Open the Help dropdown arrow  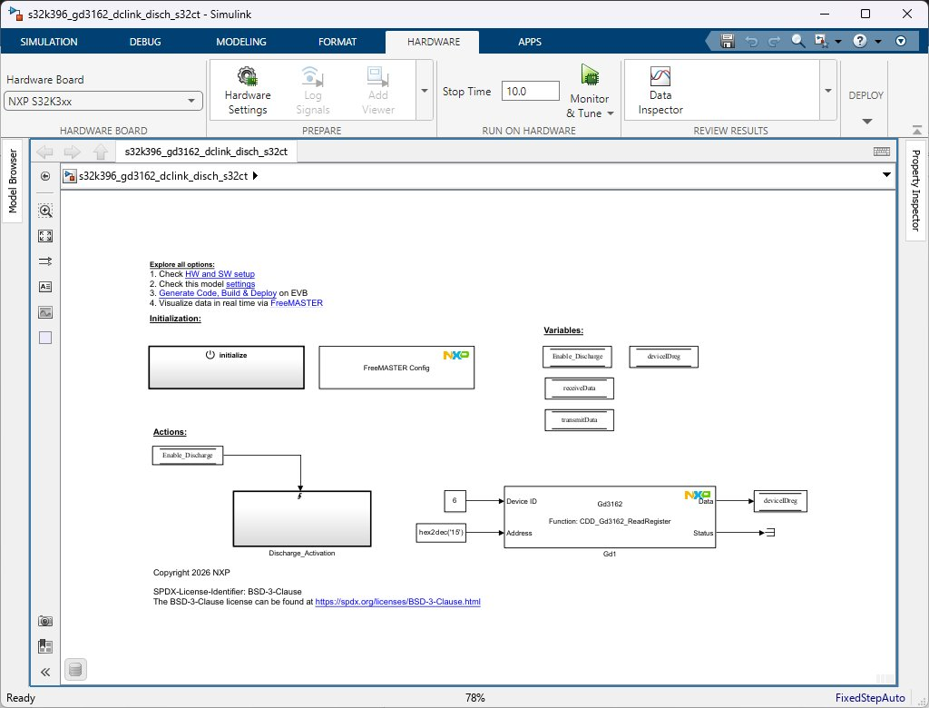click(x=878, y=42)
